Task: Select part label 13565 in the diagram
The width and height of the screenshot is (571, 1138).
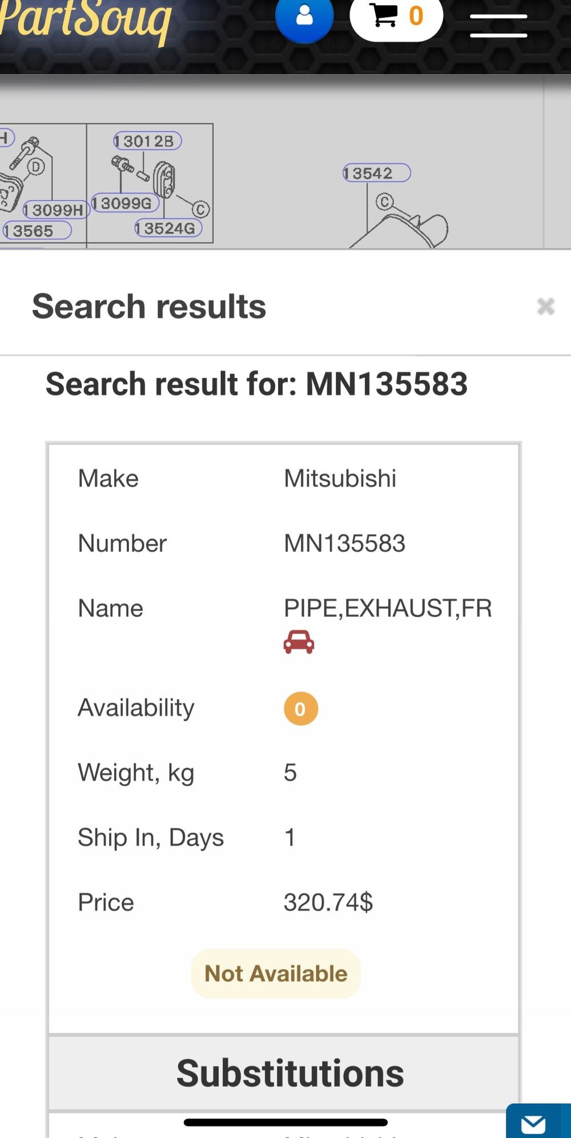Action: (36, 231)
